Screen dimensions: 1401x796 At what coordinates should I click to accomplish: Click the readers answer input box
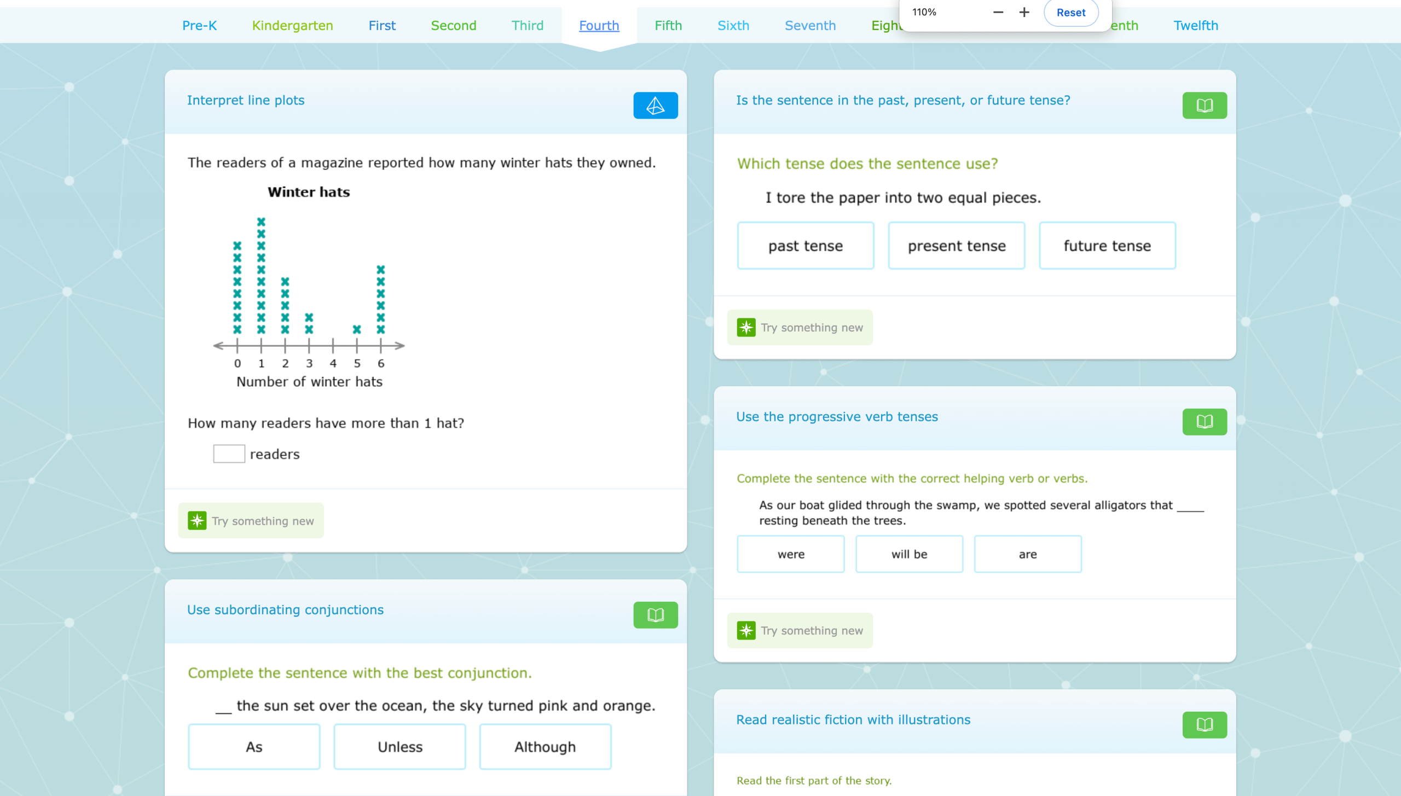(x=229, y=454)
